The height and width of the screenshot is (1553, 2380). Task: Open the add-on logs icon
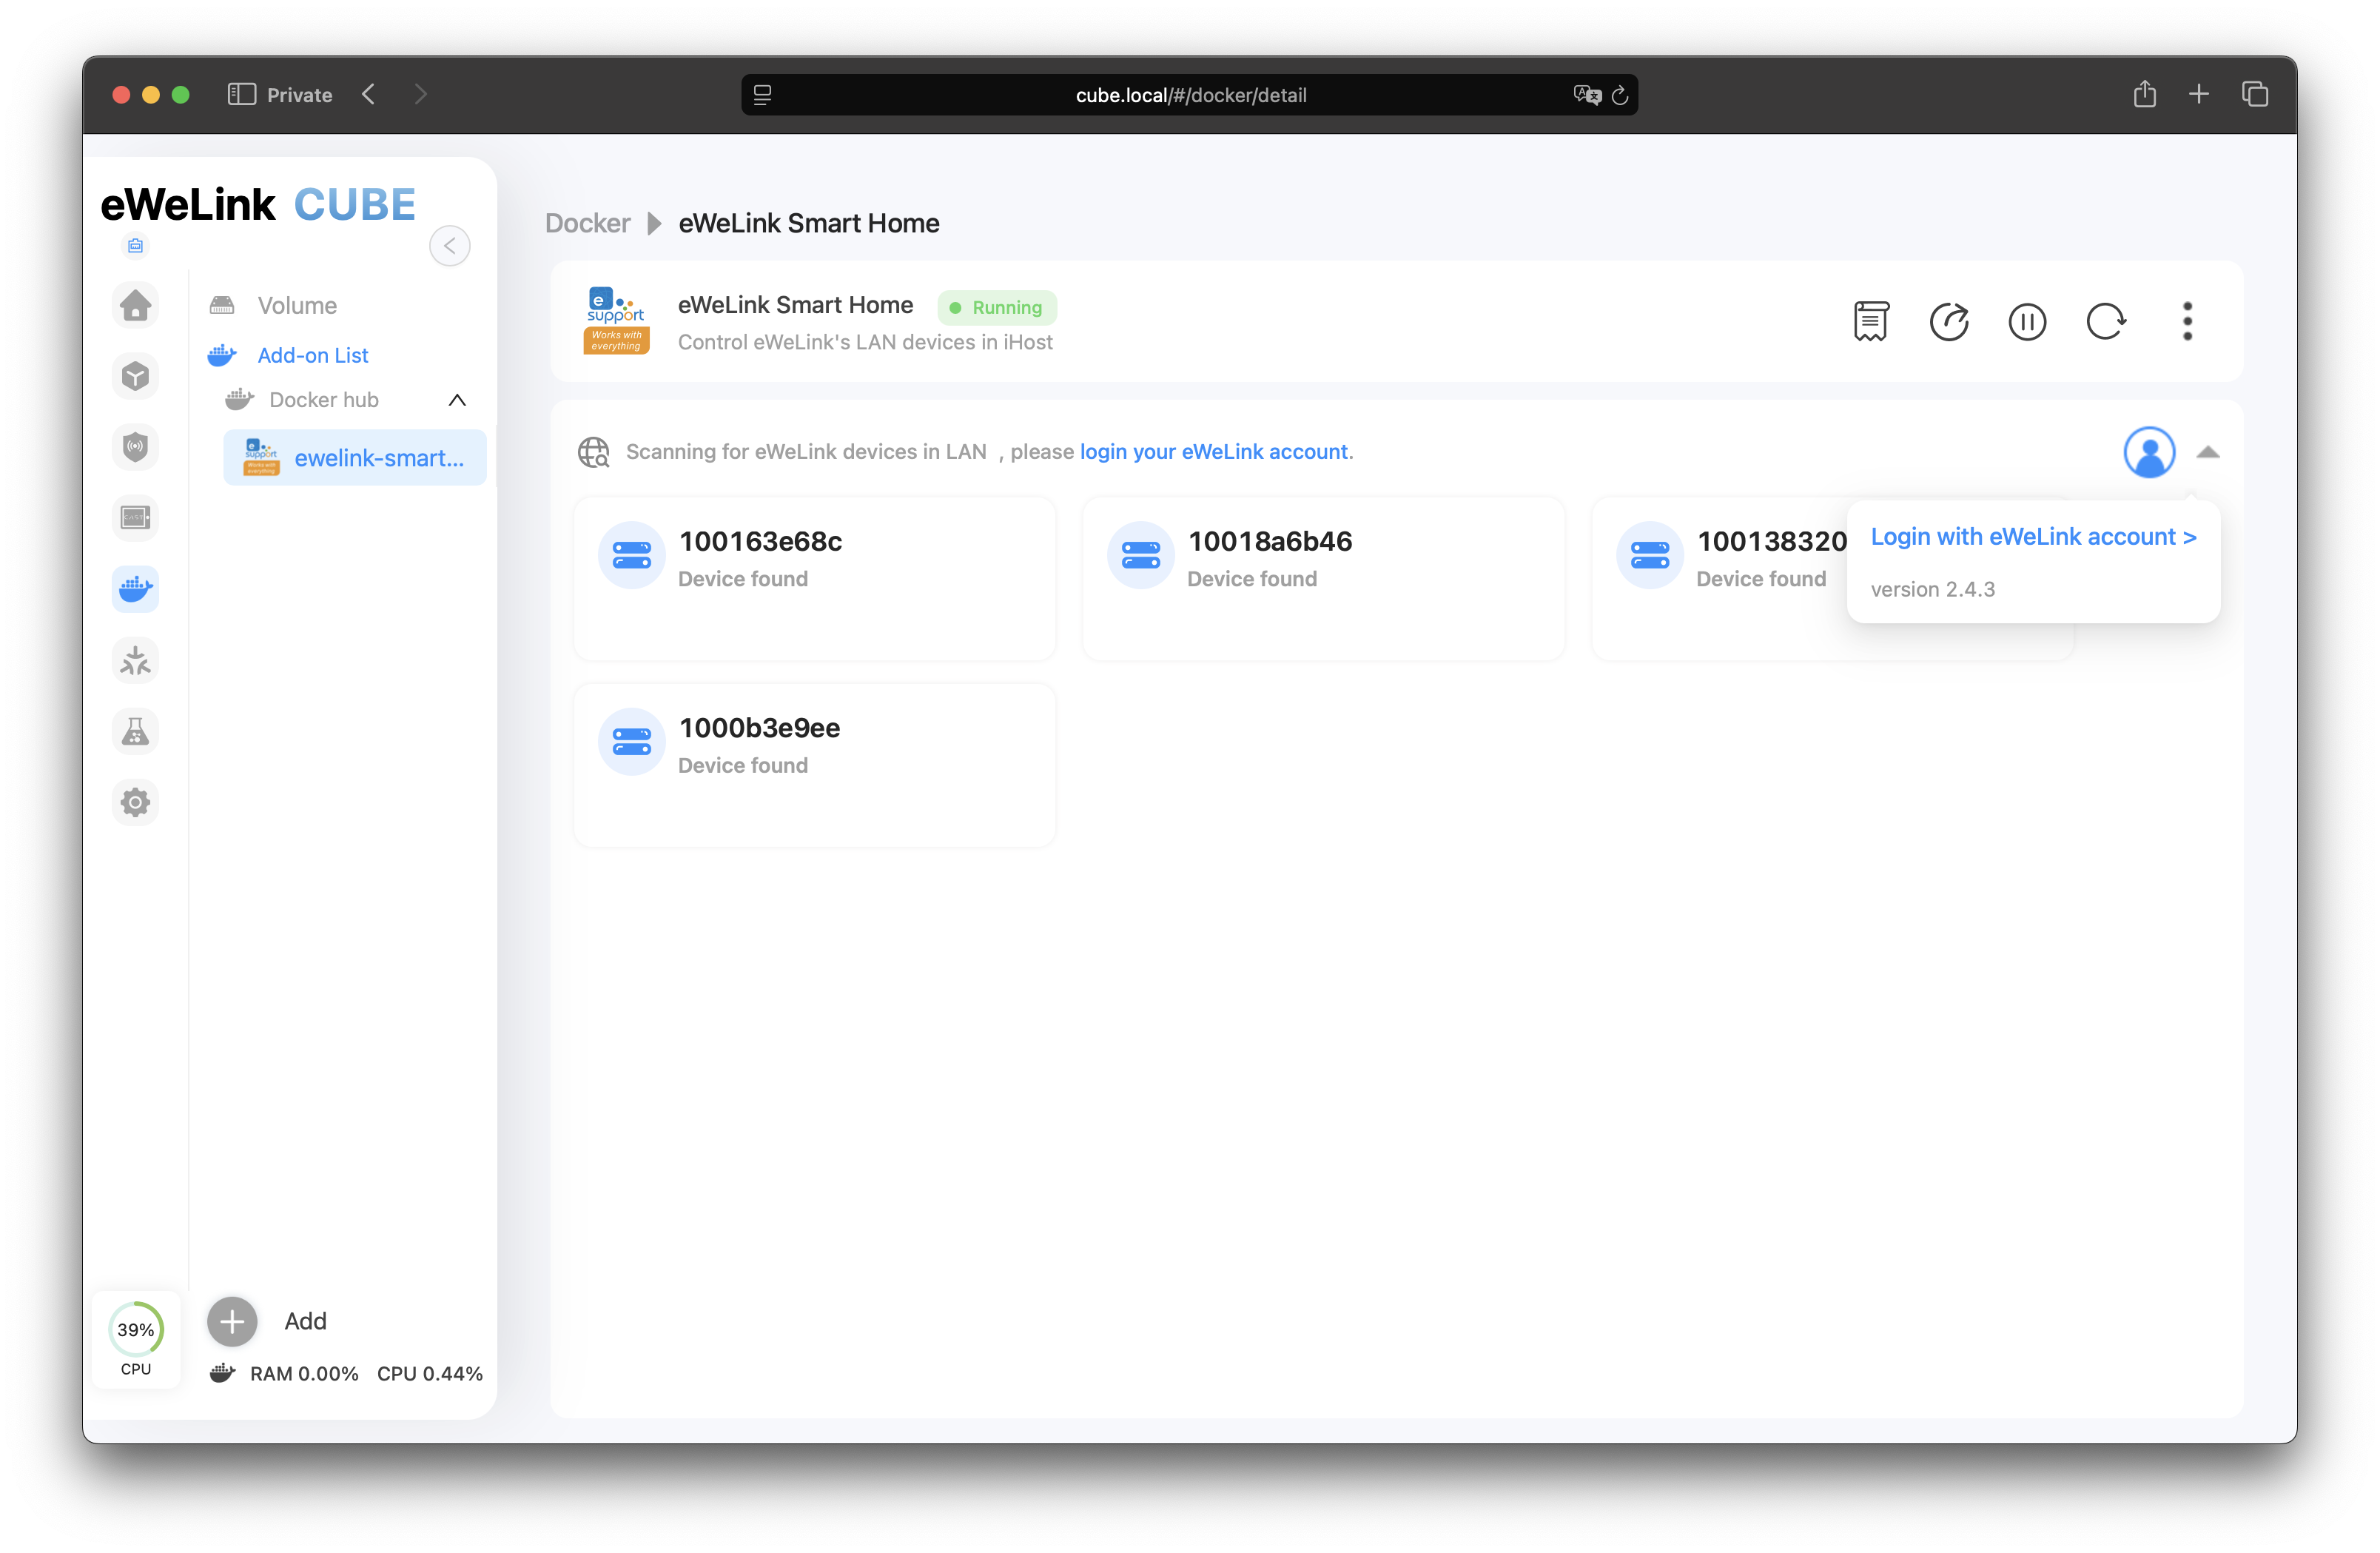pos(1870,322)
